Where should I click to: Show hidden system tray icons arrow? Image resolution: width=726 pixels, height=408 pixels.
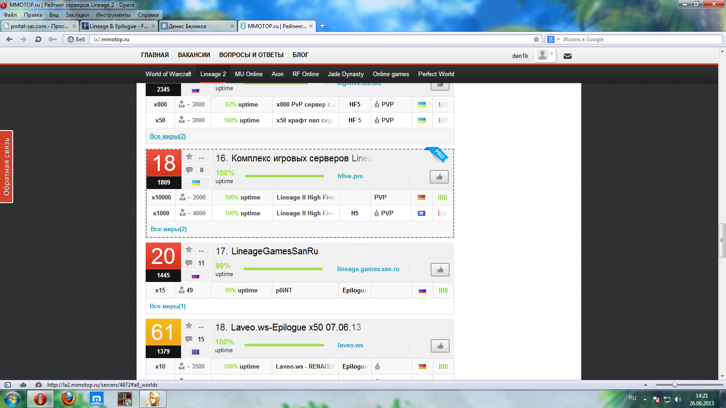click(x=645, y=399)
